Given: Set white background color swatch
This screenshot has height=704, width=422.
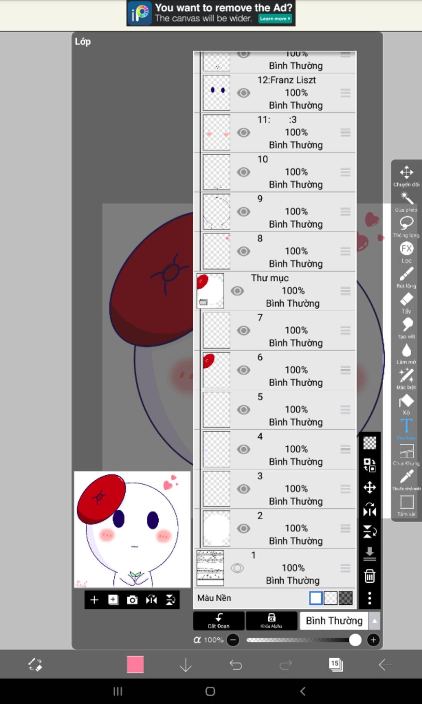Looking at the screenshot, I should [x=316, y=598].
